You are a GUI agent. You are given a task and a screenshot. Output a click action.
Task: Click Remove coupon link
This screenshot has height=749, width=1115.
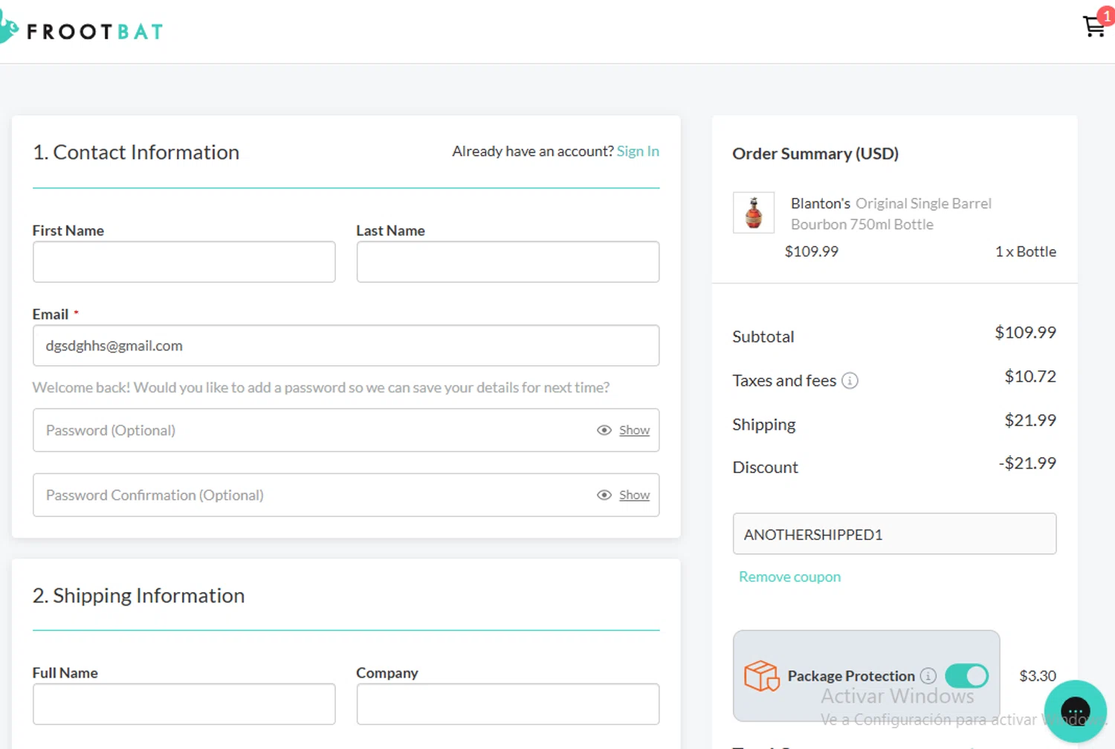coord(789,576)
